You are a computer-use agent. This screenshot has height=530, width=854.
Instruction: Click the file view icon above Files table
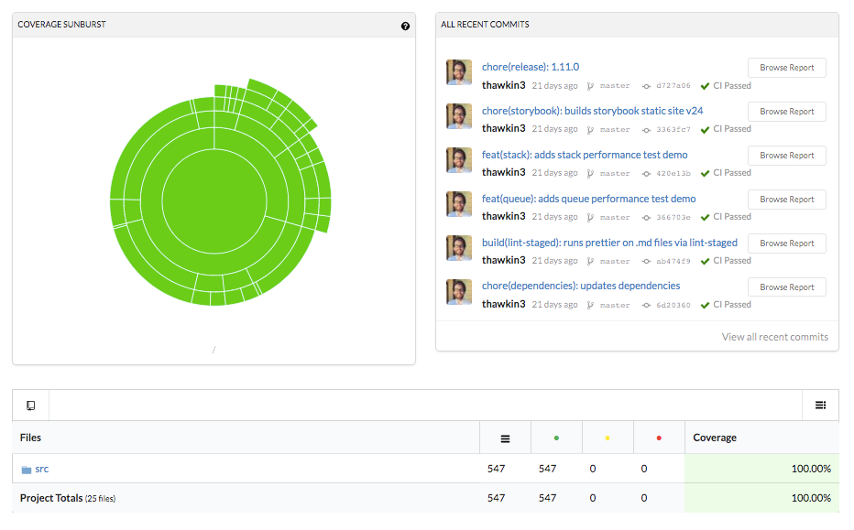[x=30, y=405]
